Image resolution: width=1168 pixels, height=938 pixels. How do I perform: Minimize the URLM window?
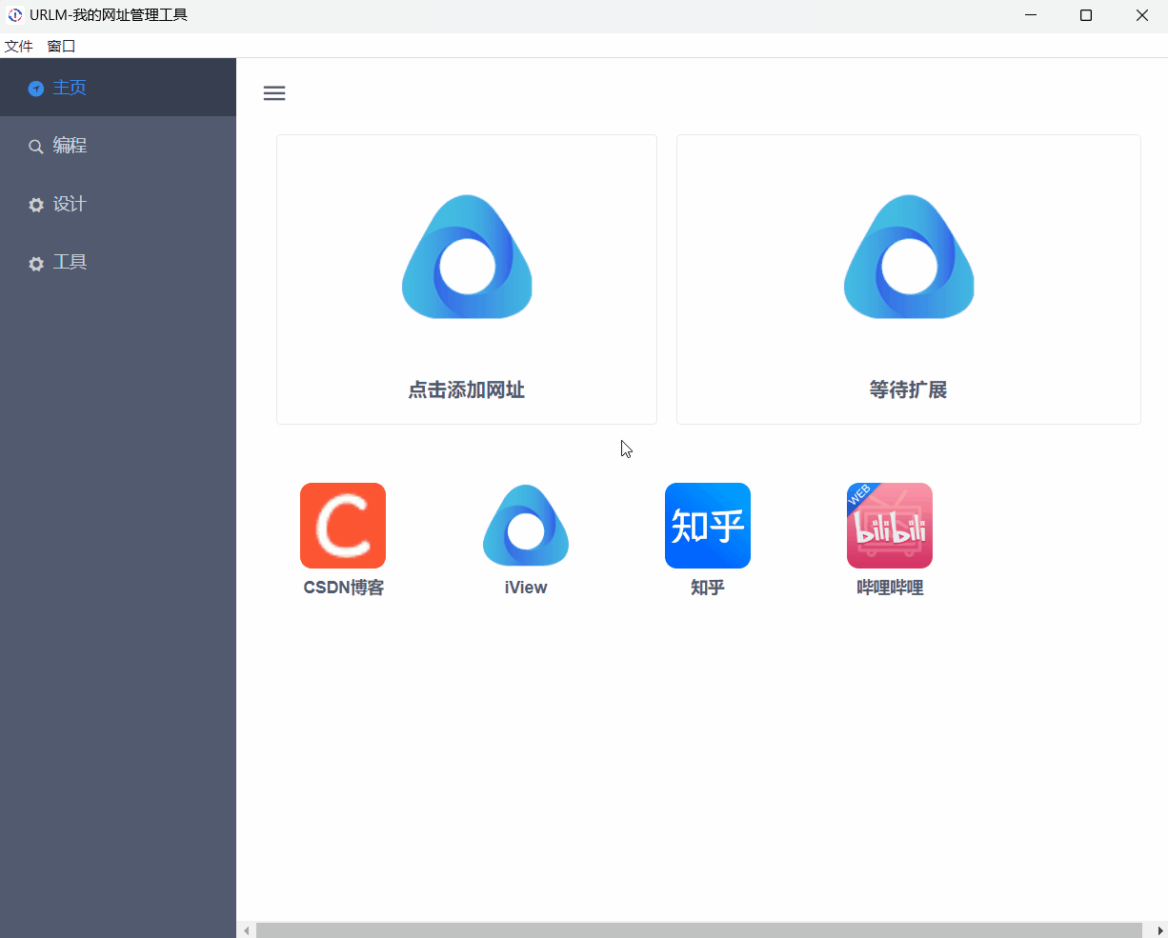pos(1031,15)
